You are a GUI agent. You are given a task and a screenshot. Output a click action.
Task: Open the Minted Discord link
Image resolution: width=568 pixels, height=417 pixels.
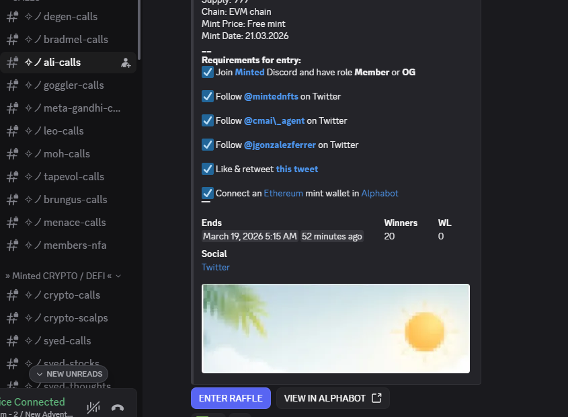point(249,72)
